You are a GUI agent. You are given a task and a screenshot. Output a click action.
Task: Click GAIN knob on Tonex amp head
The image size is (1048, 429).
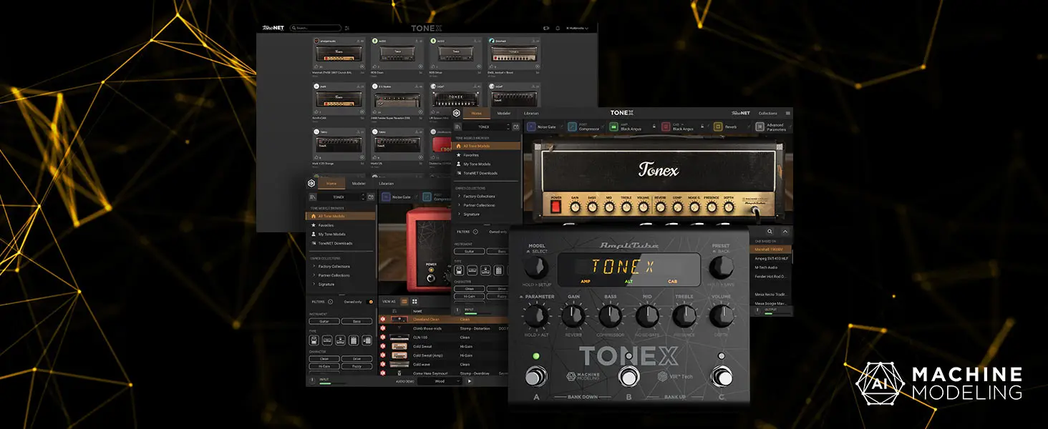[574, 207]
